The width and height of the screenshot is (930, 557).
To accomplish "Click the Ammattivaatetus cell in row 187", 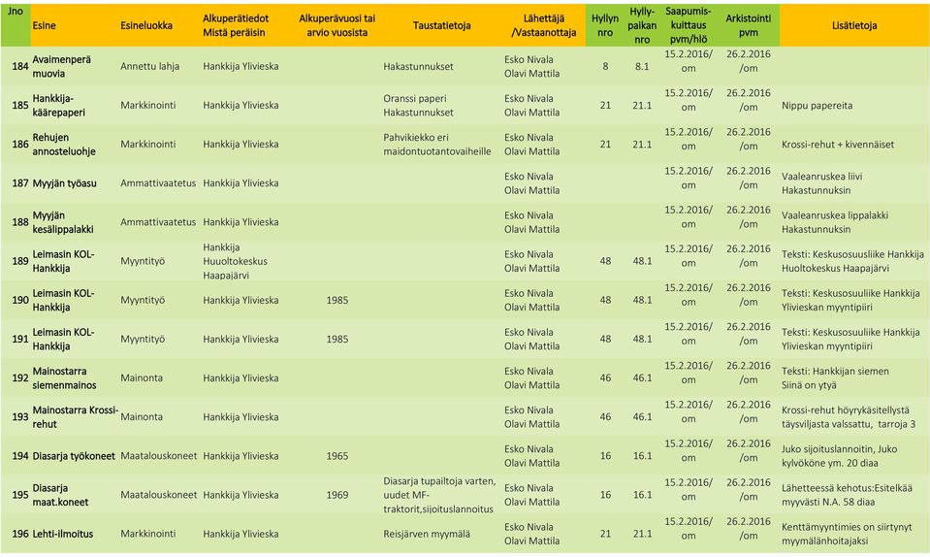I will pos(158,183).
